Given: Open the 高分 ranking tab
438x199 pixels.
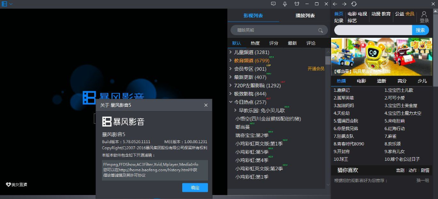Looking at the screenshot, I should point(402,81).
